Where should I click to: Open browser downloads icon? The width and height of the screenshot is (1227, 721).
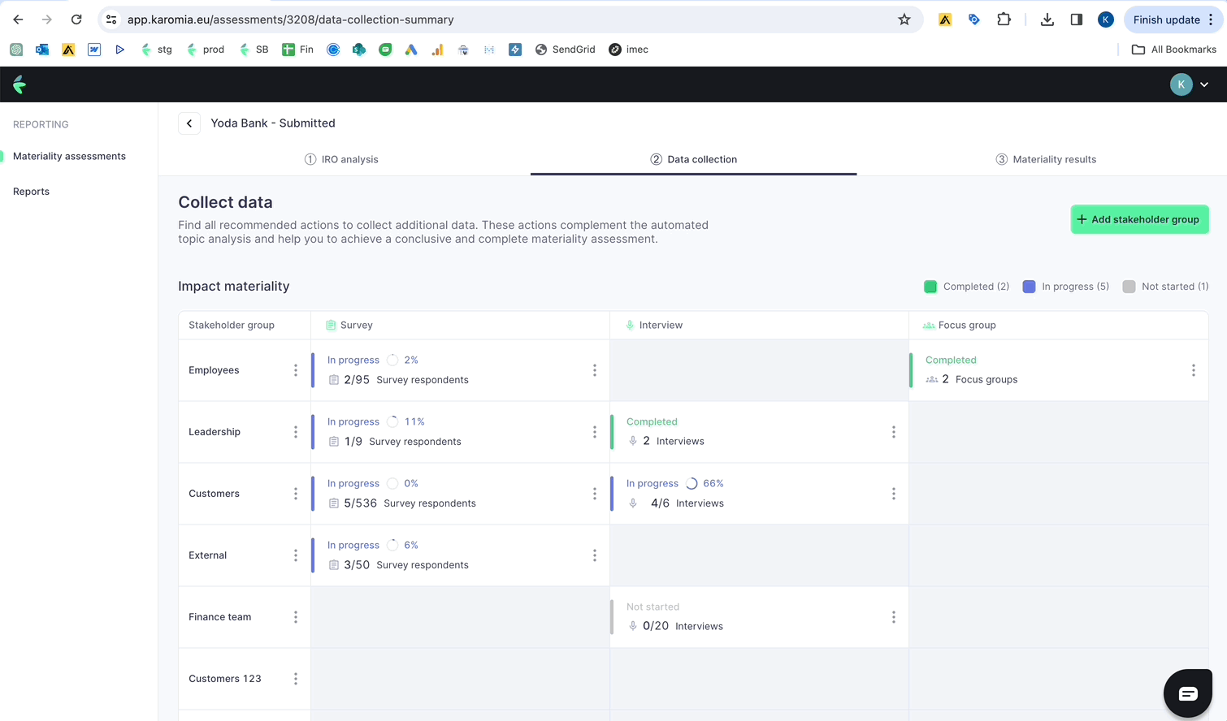(x=1047, y=19)
